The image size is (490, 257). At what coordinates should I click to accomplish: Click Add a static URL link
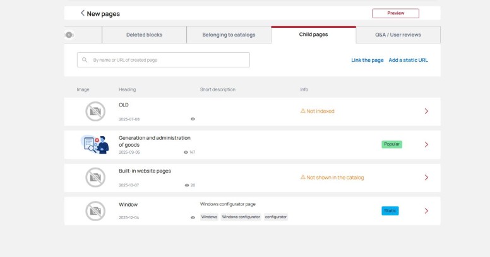click(x=408, y=60)
